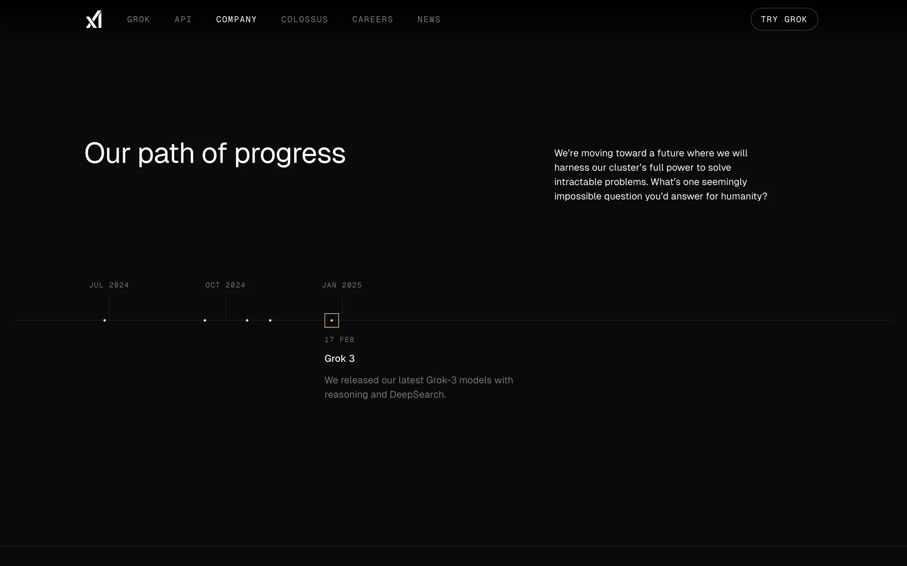Screen dimensions: 907x566
Task: Select the timeline dot just before OCT 2024 tick
Action: (x=205, y=320)
